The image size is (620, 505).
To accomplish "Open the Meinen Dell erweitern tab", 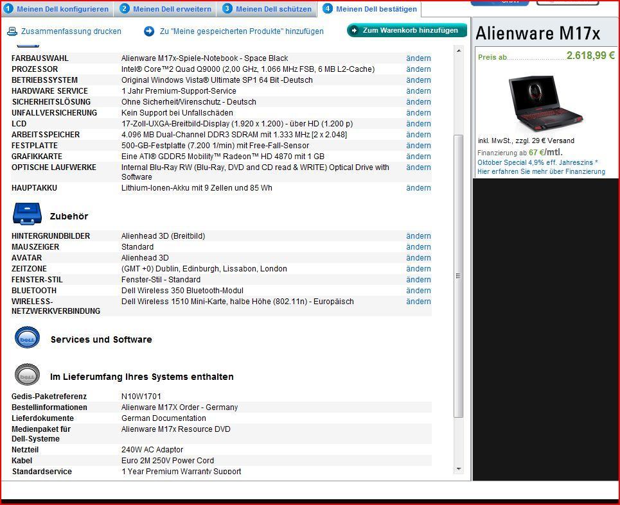I will click(x=165, y=9).
